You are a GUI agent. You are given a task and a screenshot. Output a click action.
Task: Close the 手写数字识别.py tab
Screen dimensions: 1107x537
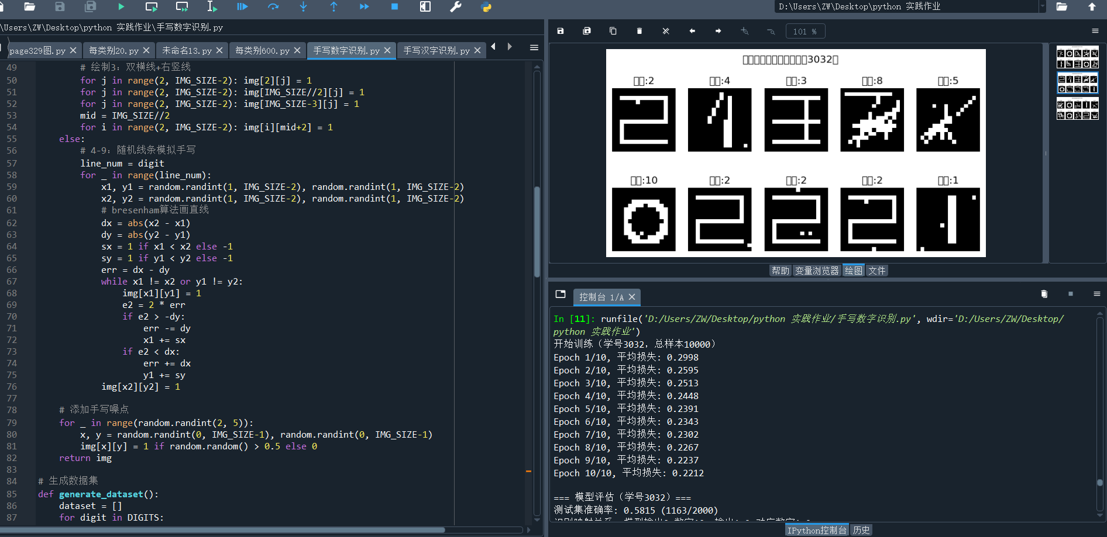pyautogui.click(x=387, y=51)
